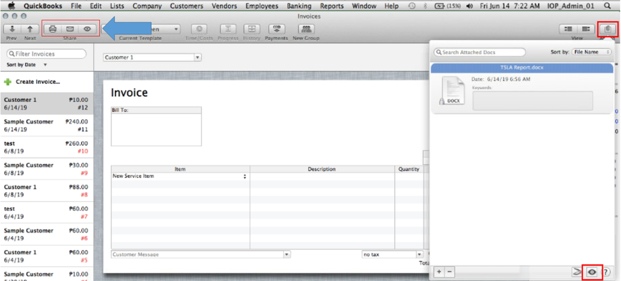Viewport: 621px width, 281px height.
Task: Toggle the Attach paperclip button
Action: [x=608, y=29]
